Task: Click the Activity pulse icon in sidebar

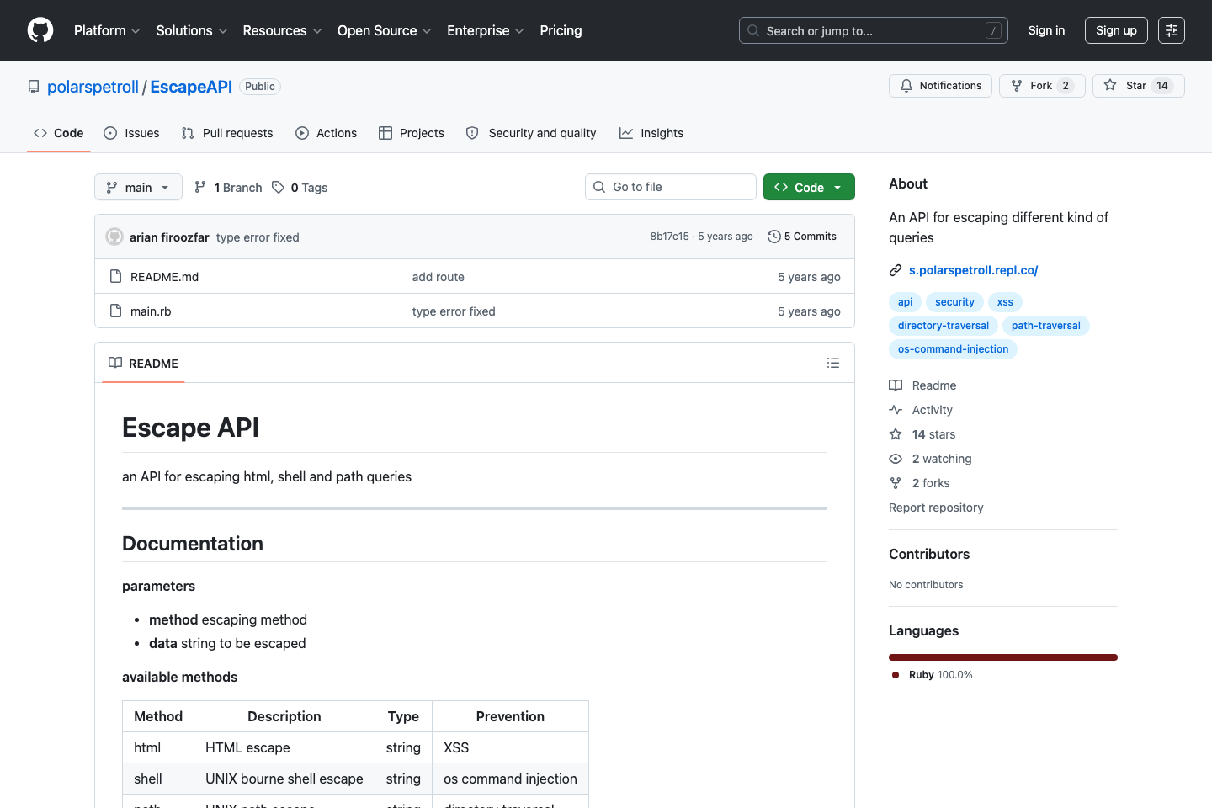Action: 896,410
